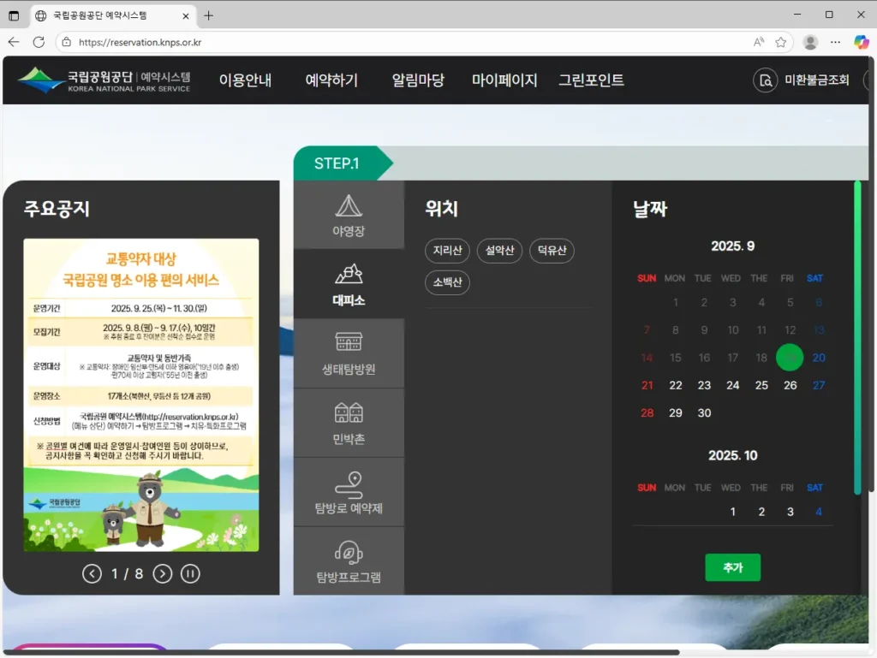This screenshot has height=658, width=877.
Task: Select the 대피소 (shelter) category icon
Action: (x=349, y=282)
